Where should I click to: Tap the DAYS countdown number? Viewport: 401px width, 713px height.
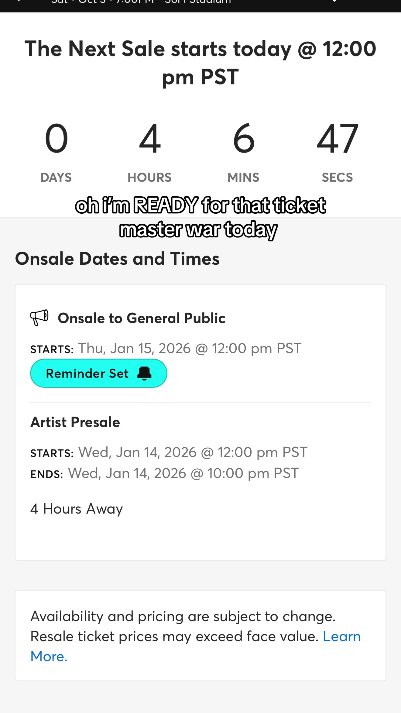[56, 139]
